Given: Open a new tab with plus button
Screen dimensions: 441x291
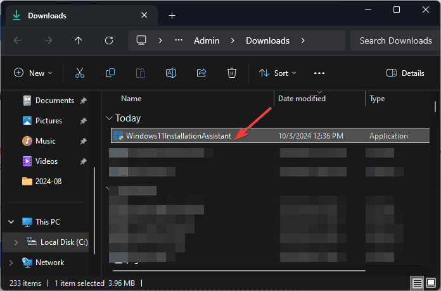Looking at the screenshot, I should tap(172, 16).
